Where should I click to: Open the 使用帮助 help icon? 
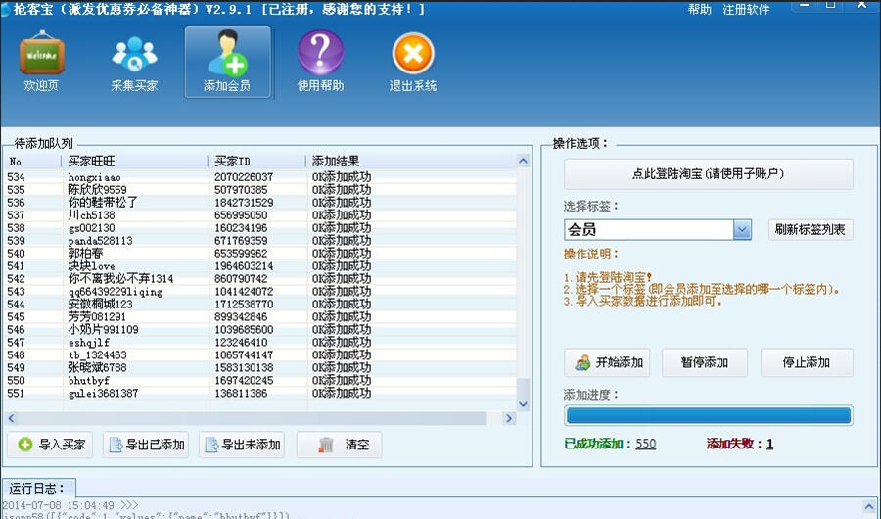click(320, 61)
